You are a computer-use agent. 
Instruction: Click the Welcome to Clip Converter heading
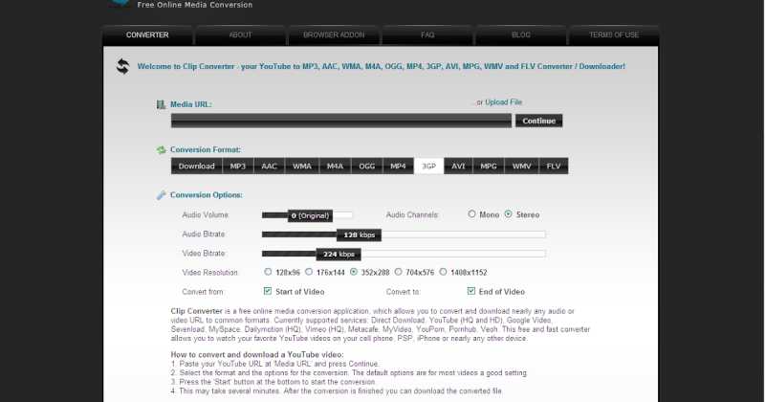pos(381,66)
